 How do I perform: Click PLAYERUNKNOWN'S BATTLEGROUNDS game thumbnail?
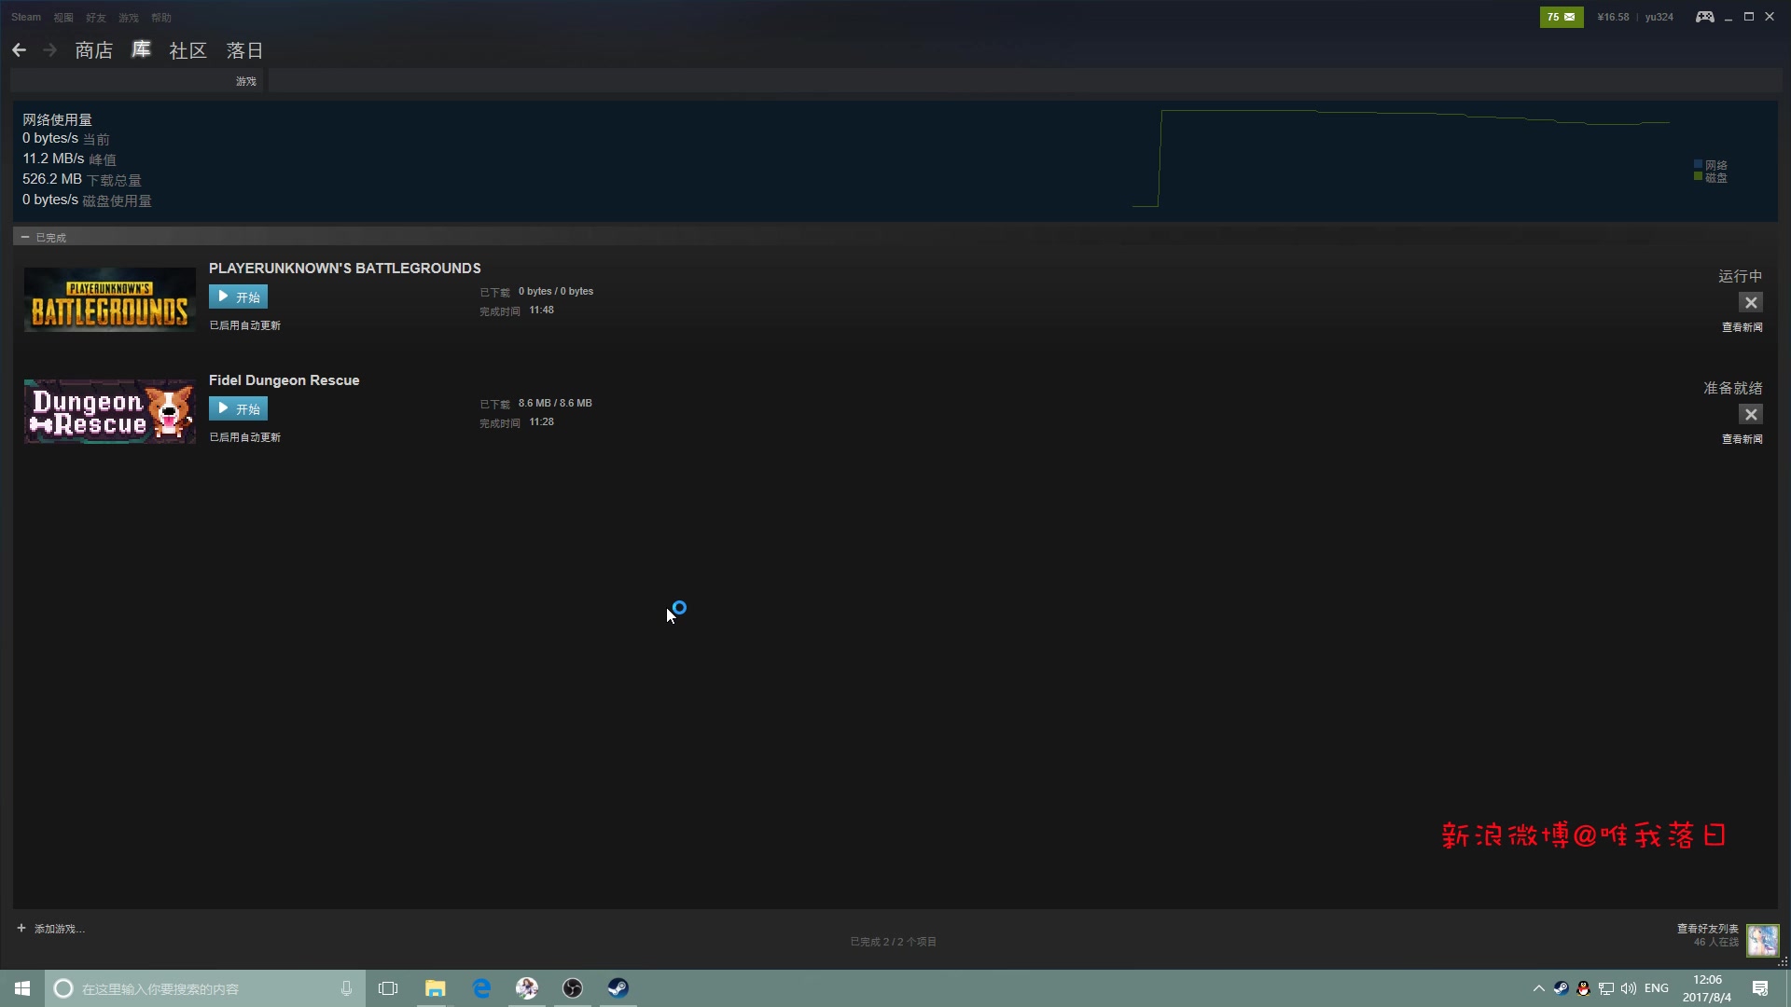[110, 299]
